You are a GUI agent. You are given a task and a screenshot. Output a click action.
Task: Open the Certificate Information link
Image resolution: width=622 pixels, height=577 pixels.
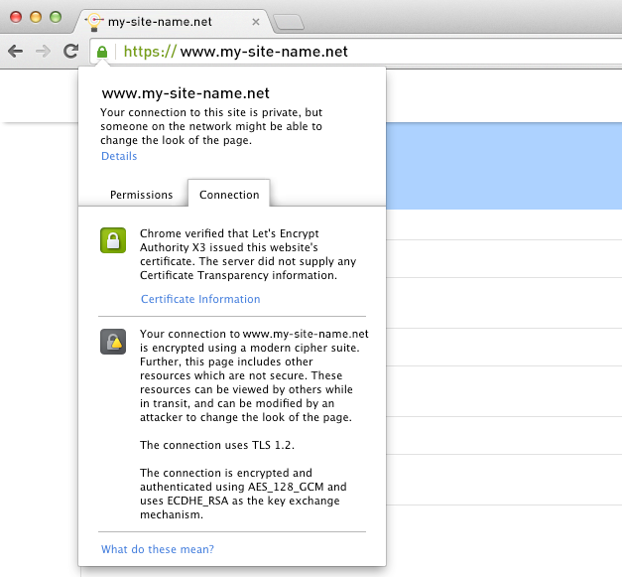pyautogui.click(x=200, y=299)
